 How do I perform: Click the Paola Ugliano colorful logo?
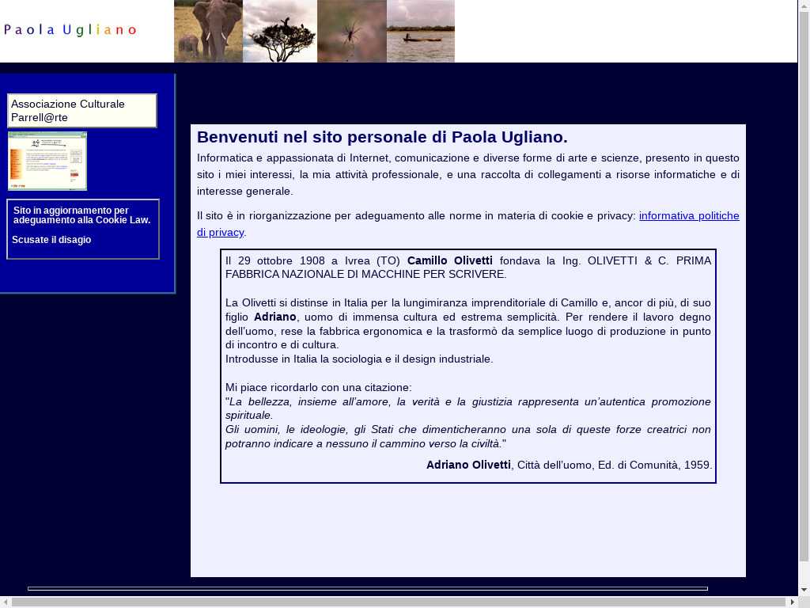(70, 30)
